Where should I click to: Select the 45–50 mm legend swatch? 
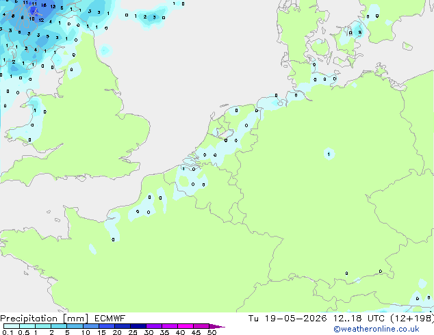201,326
